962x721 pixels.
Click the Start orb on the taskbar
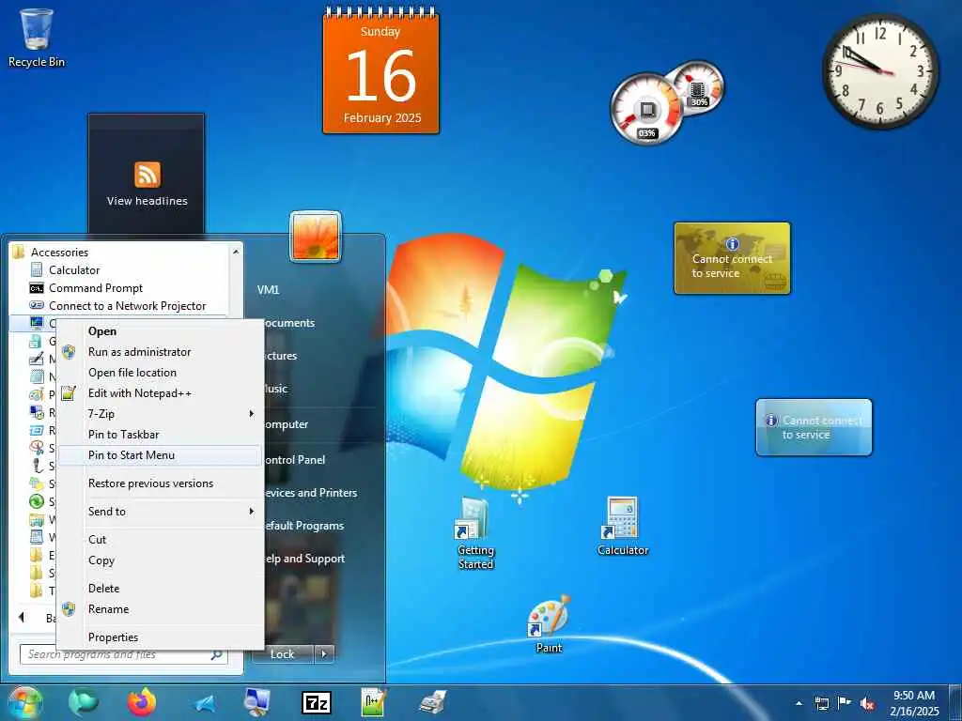point(24,702)
